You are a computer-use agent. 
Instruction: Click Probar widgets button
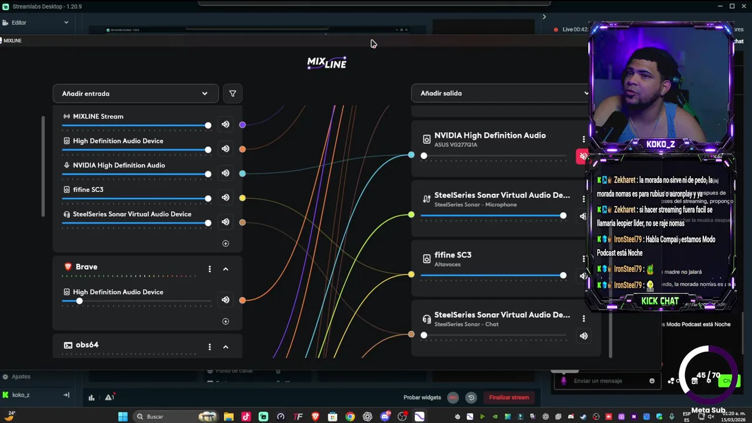(422, 397)
